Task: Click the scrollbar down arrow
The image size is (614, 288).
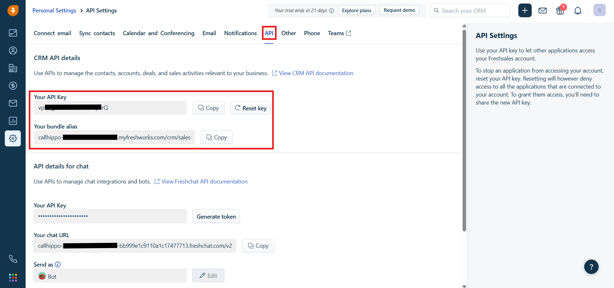Action: (x=464, y=286)
